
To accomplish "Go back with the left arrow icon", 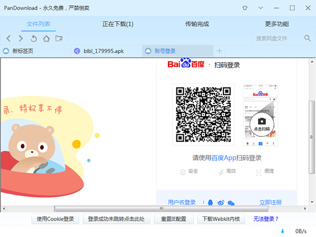I will [8, 38].
